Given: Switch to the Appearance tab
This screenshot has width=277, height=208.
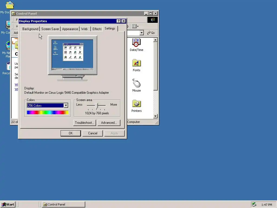Looking at the screenshot, I should (70, 29).
